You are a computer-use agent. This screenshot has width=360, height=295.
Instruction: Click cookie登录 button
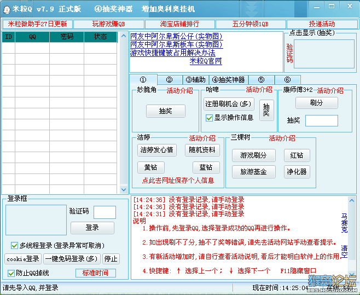tap(23, 259)
